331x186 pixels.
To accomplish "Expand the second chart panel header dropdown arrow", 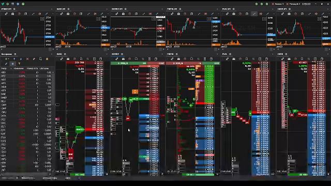I will point(107,9).
